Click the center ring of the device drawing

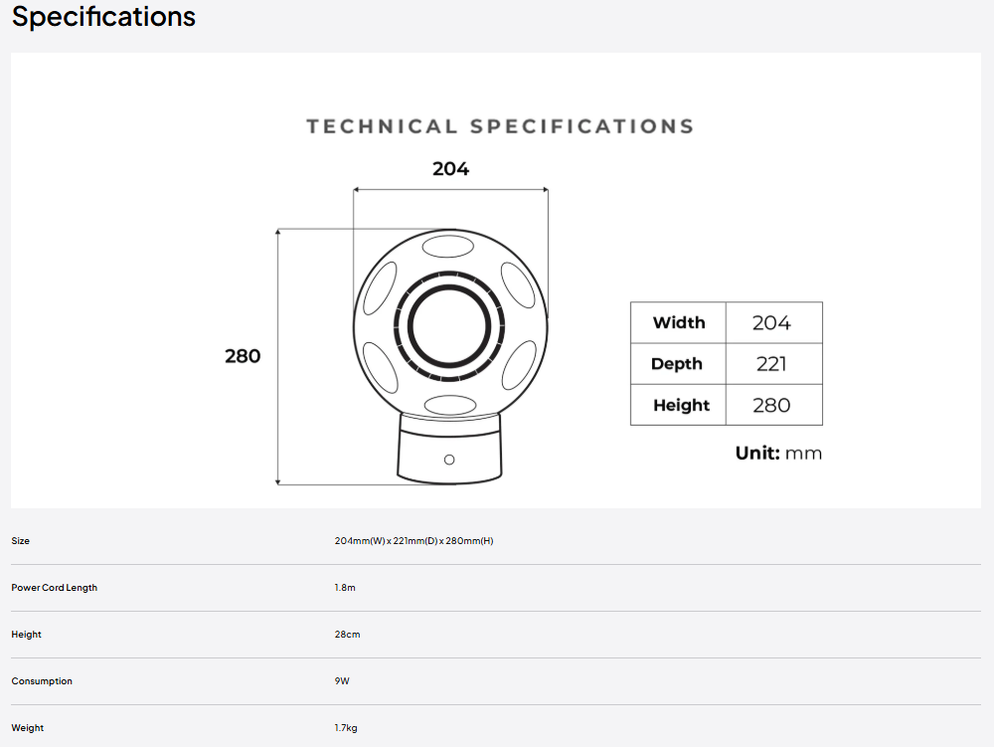(449, 326)
